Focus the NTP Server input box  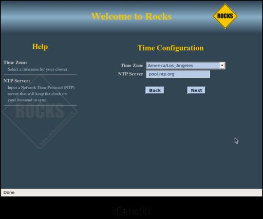pyautogui.click(x=178, y=74)
